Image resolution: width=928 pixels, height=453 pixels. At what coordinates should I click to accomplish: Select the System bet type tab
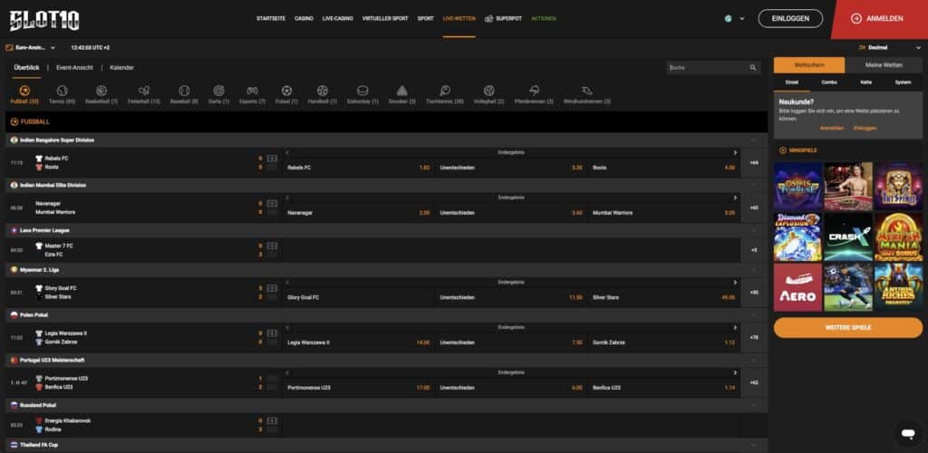[x=903, y=82]
